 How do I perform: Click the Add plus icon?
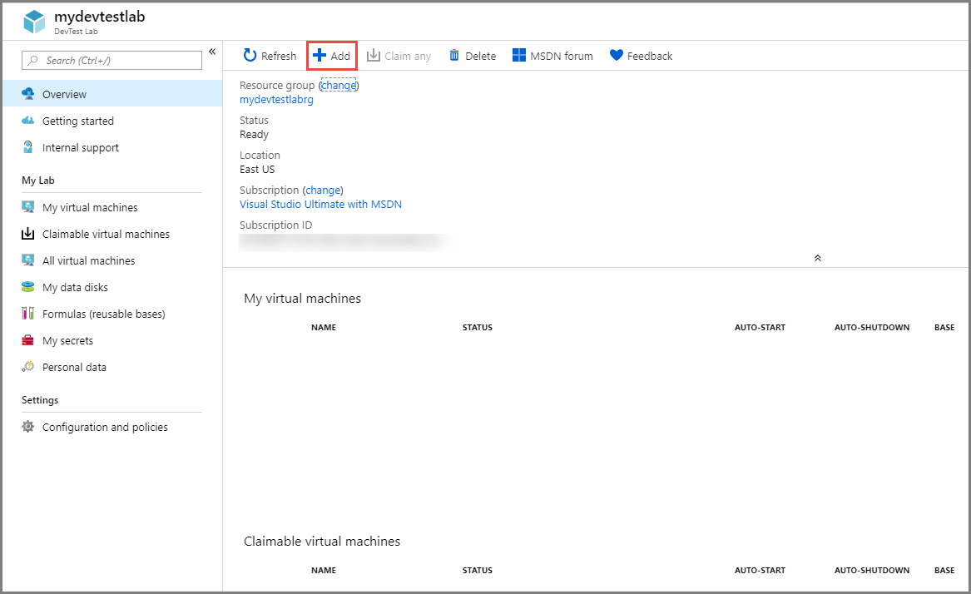[320, 56]
